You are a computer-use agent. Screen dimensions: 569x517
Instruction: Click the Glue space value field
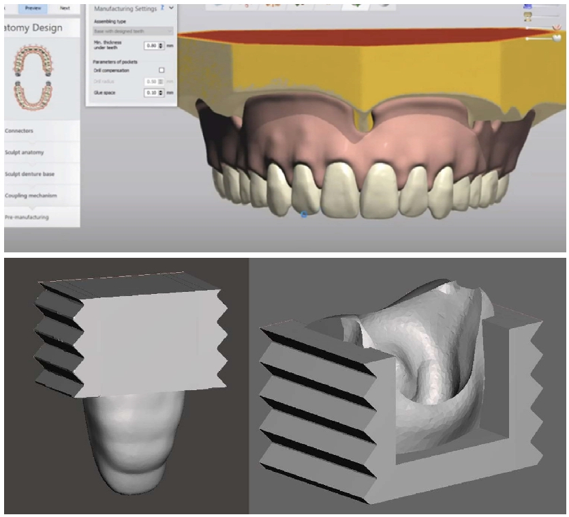(151, 92)
